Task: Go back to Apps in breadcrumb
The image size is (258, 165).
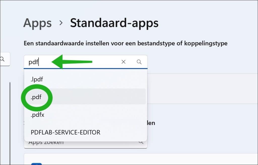Action: pyautogui.click(x=38, y=23)
